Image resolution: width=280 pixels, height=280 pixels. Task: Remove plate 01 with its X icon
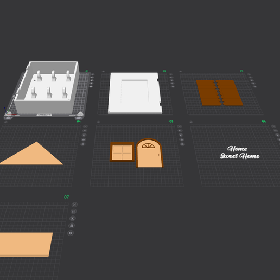click(x=93, y=74)
